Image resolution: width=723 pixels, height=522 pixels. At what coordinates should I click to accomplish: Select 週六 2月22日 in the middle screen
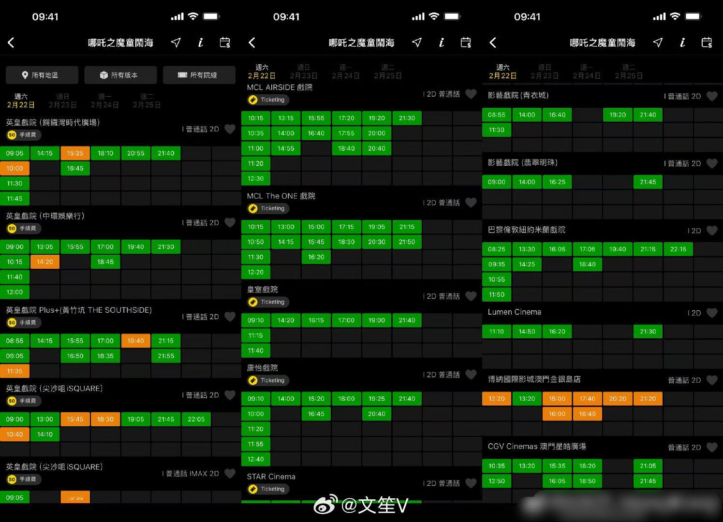tap(262, 72)
